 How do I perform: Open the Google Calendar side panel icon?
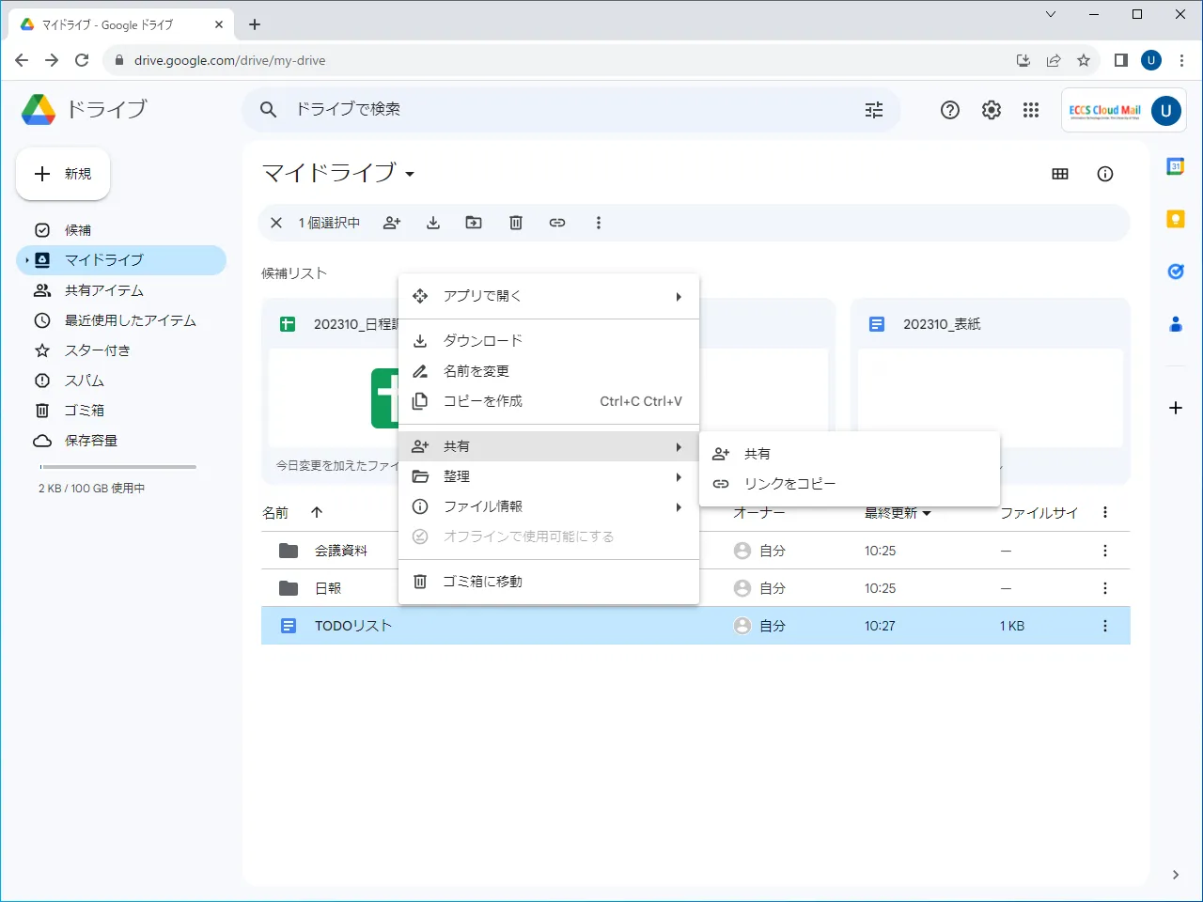pyautogui.click(x=1175, y=166)
